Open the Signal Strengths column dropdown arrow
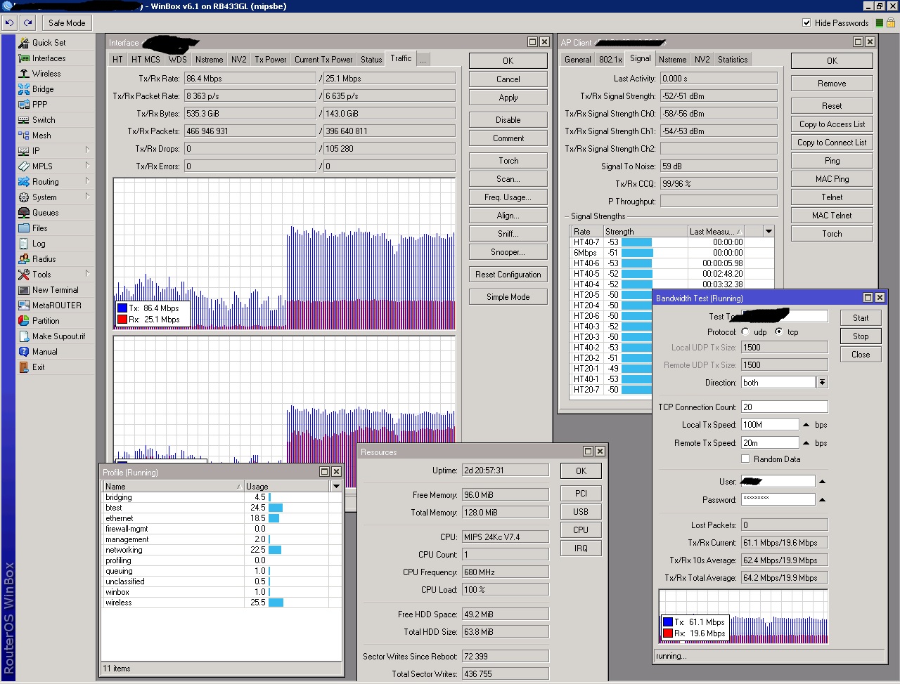 pyautogui.click(x=769, y=231)
